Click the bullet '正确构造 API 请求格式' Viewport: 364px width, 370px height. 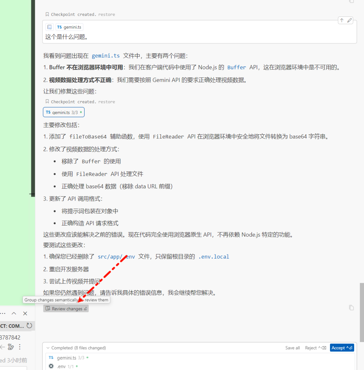point(90,223)
